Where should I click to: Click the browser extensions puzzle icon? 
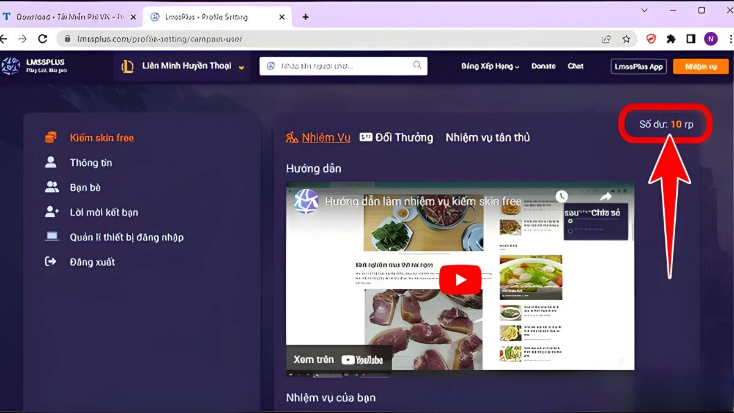coord(670,38)
